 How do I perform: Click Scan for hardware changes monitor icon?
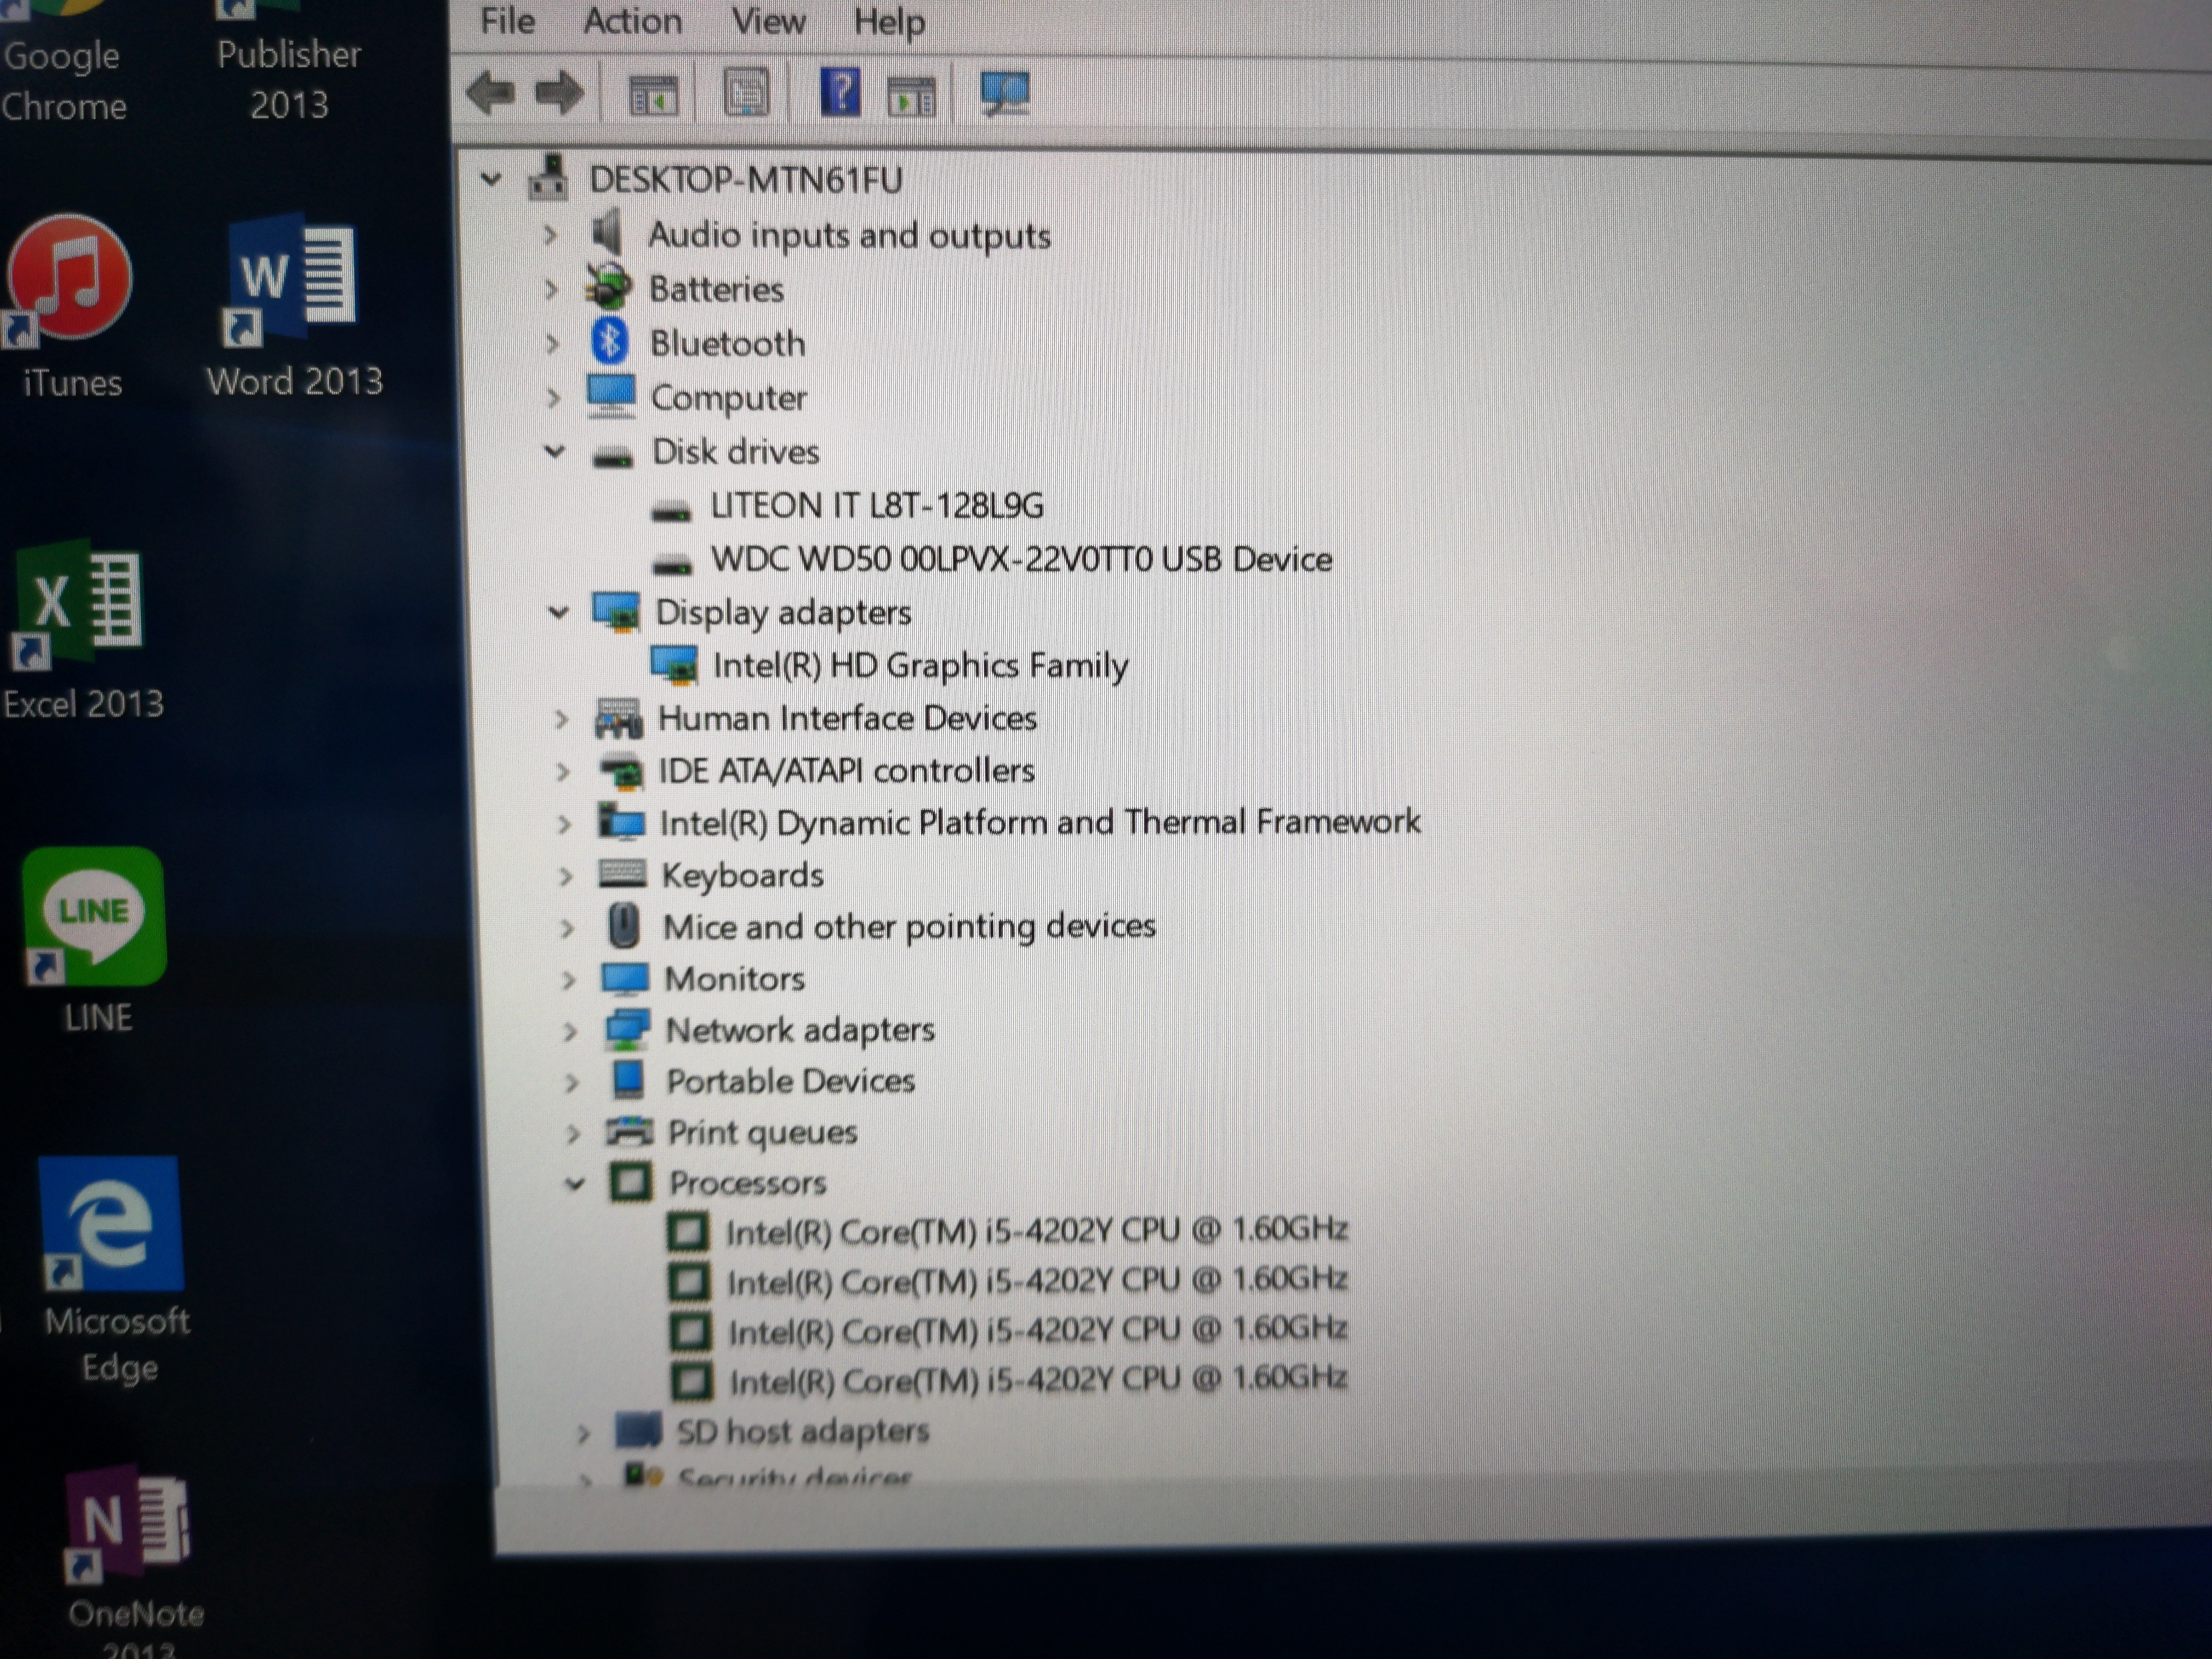(1004, 94)
